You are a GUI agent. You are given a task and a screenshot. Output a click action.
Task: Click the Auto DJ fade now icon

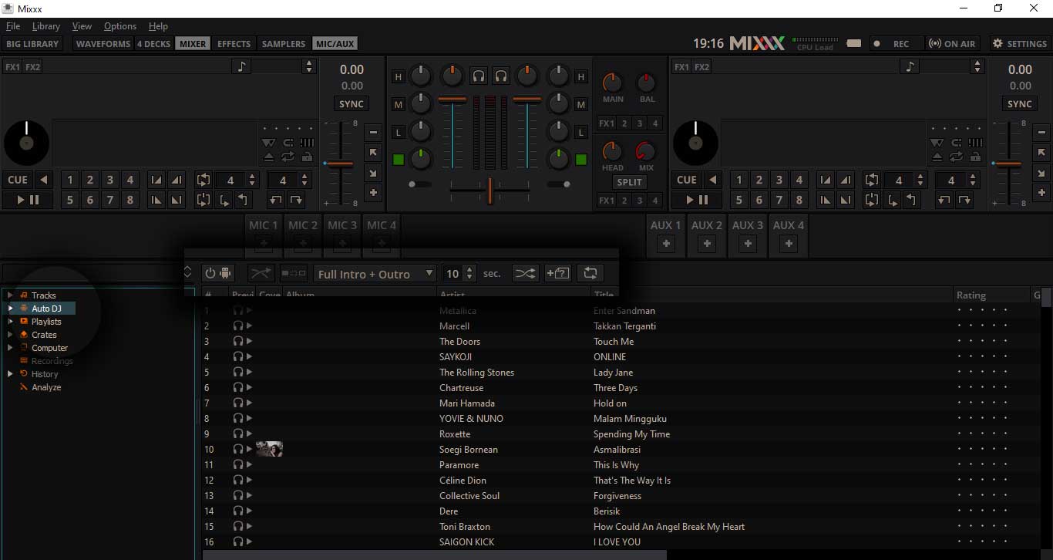click(x=261, y=273)
